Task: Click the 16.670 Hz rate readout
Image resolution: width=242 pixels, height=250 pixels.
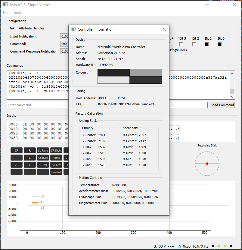Action: pyautogui.click(x=200, y=246)
